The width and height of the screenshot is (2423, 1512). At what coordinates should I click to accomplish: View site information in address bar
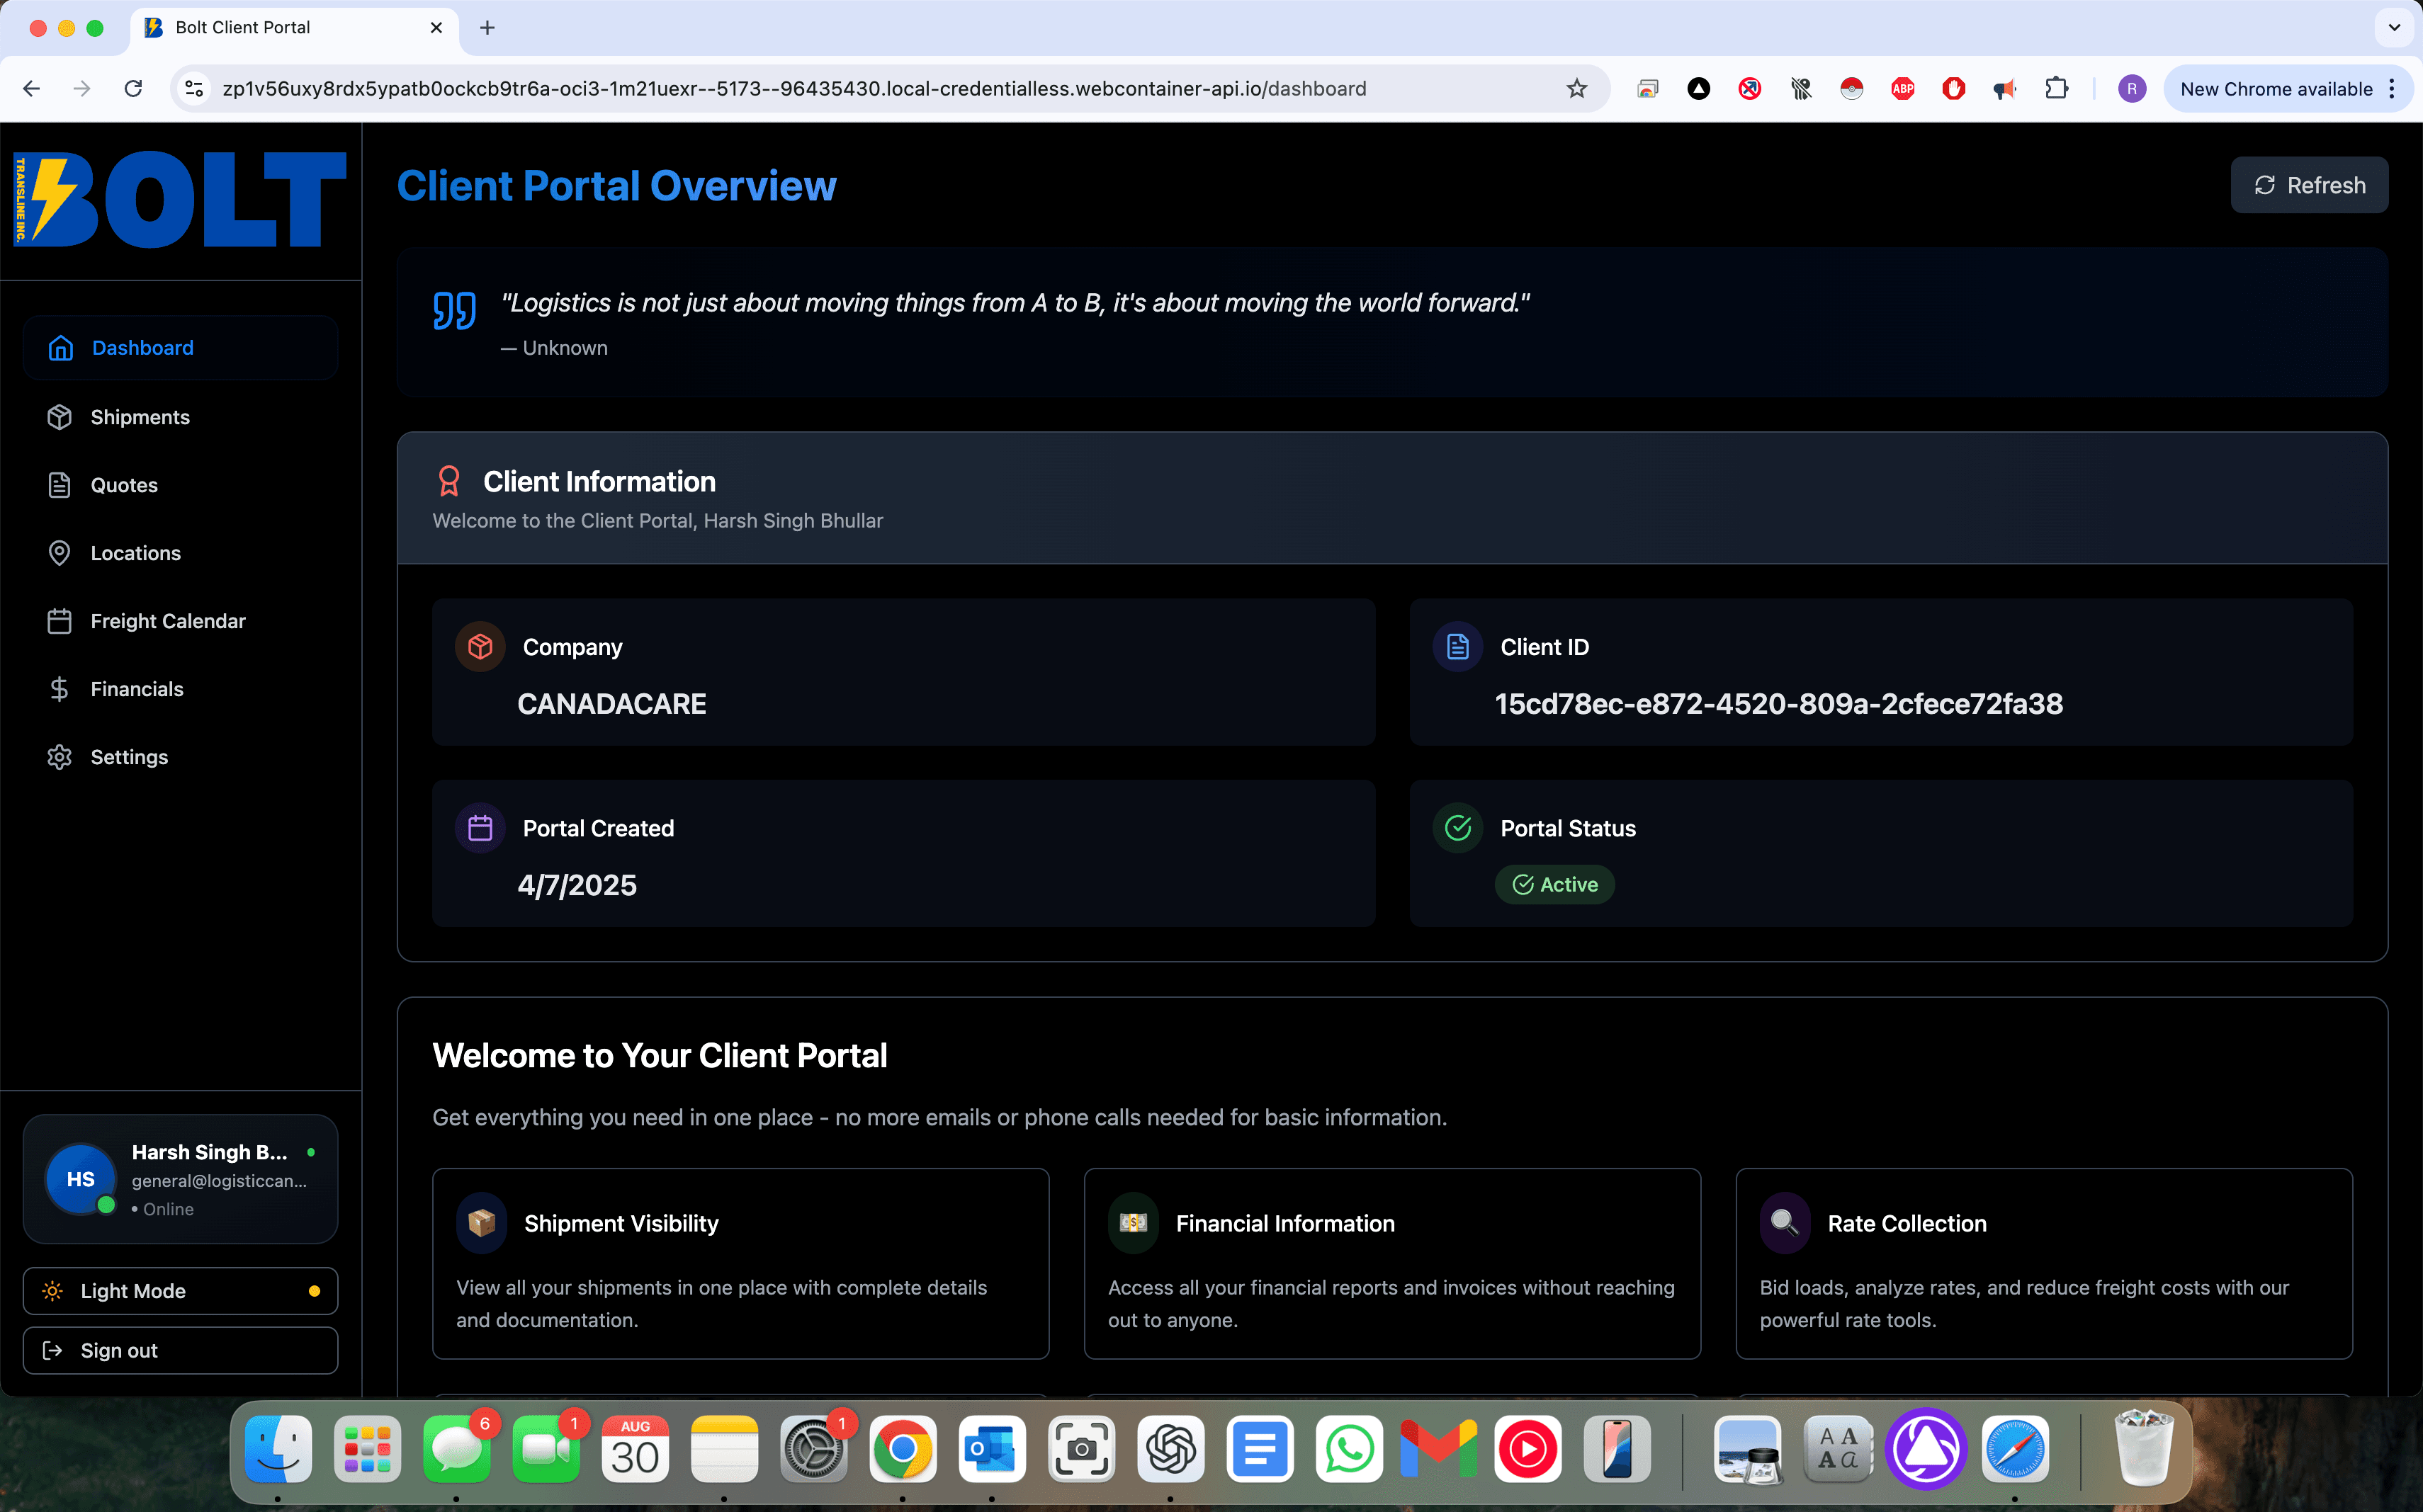click(x=194, y=89)
